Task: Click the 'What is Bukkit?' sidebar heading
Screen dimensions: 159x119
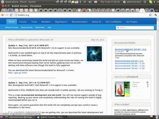Action: [x=122, y=104]
